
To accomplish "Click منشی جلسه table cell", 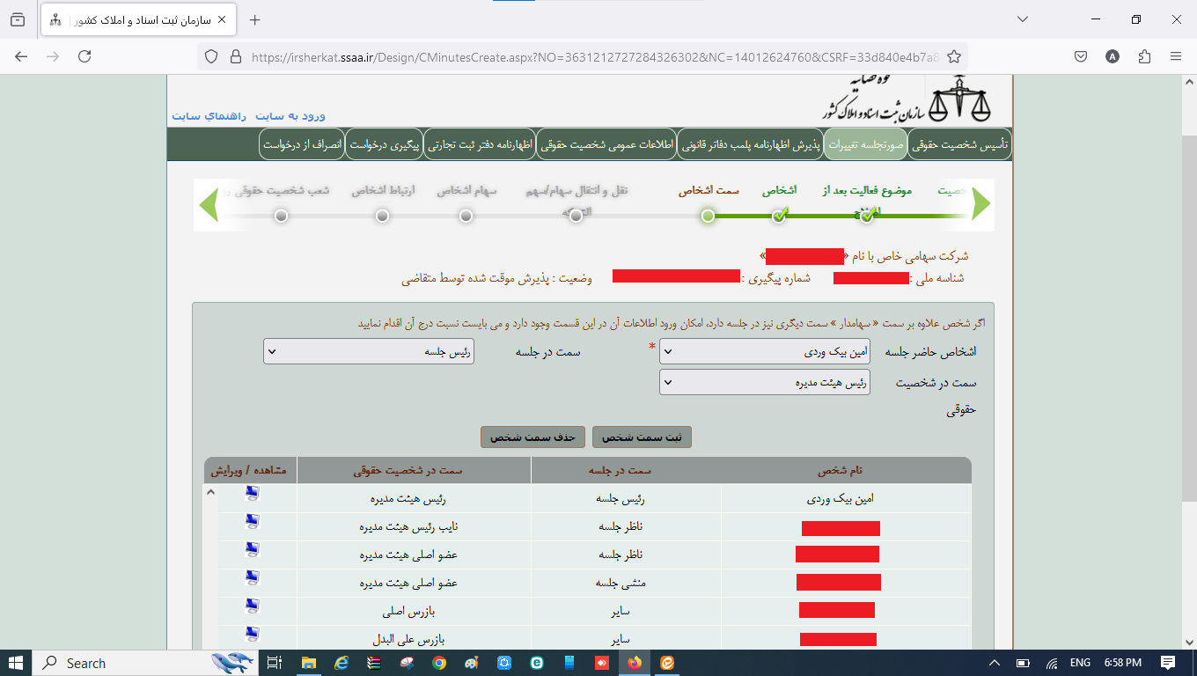I will point(626,582).
